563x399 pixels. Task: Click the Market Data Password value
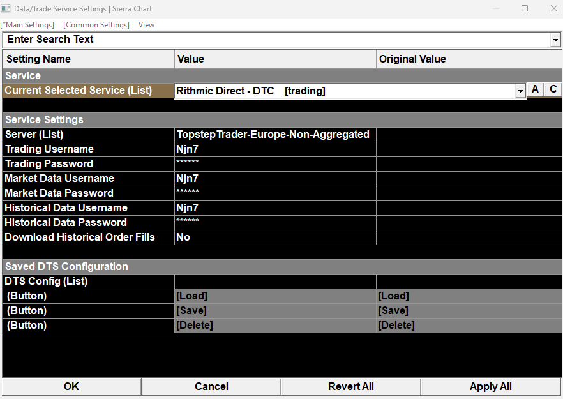point(275,193)
